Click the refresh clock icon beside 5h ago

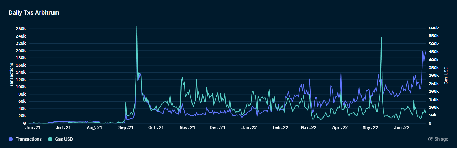[430, 140]
